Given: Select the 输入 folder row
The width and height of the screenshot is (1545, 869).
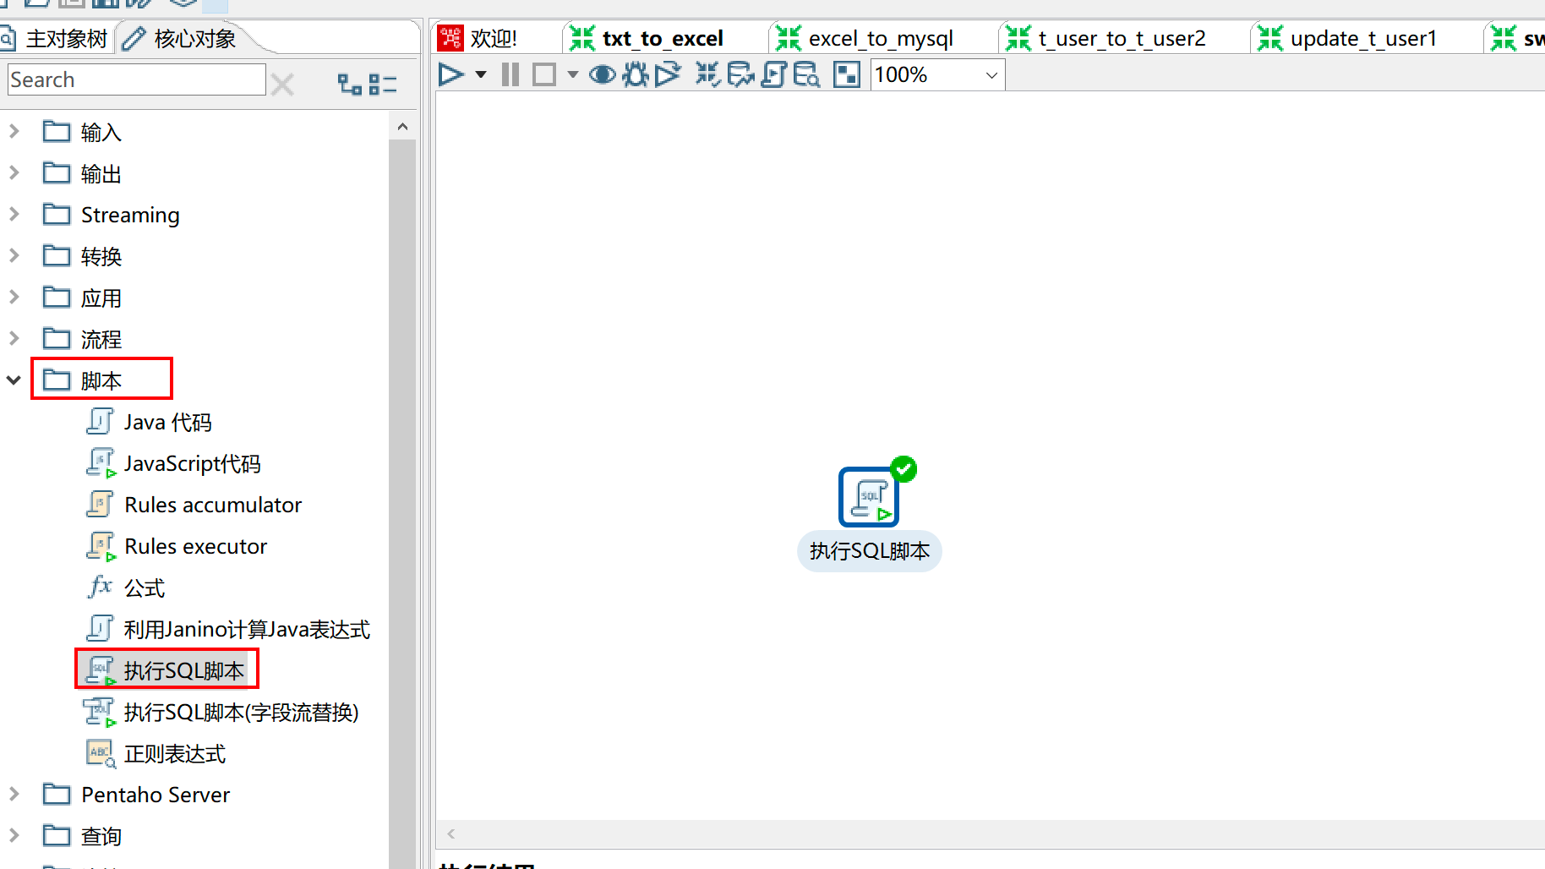Looking at the screenshot, I should (83, 132).
